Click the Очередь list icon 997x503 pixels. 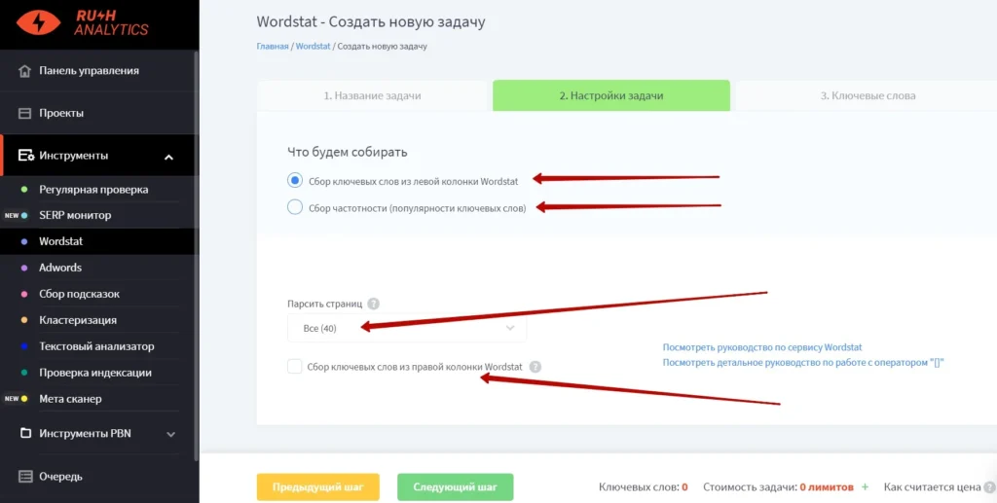click(24, 477)
